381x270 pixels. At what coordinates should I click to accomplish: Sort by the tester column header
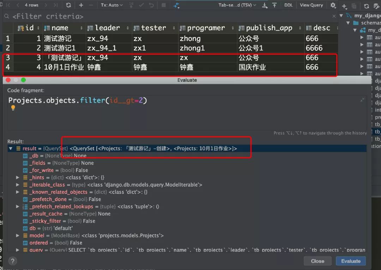154,28
